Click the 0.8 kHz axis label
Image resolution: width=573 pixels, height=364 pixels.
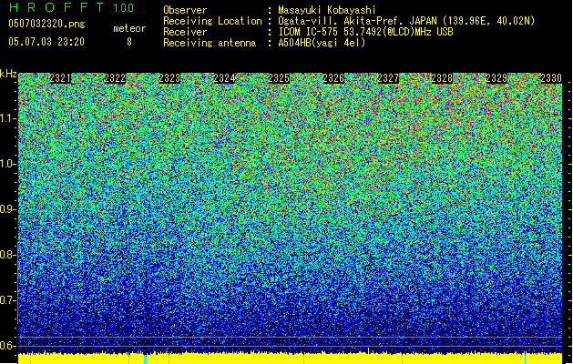point(7,255)
